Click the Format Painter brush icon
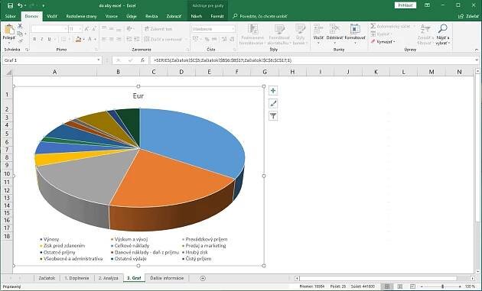482x291 pixels. pyautogui.click(x=21, y=40)
